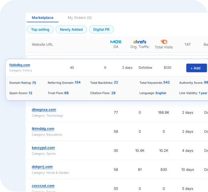Click the 4 days TAT for kavcypd.com
This screenshot has width=208, height=192.
[188, 151]
